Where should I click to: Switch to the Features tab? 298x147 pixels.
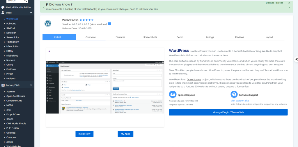[x=120, y=37]
